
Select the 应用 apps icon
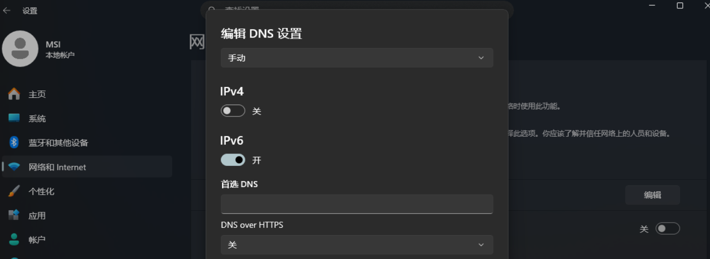14,215
